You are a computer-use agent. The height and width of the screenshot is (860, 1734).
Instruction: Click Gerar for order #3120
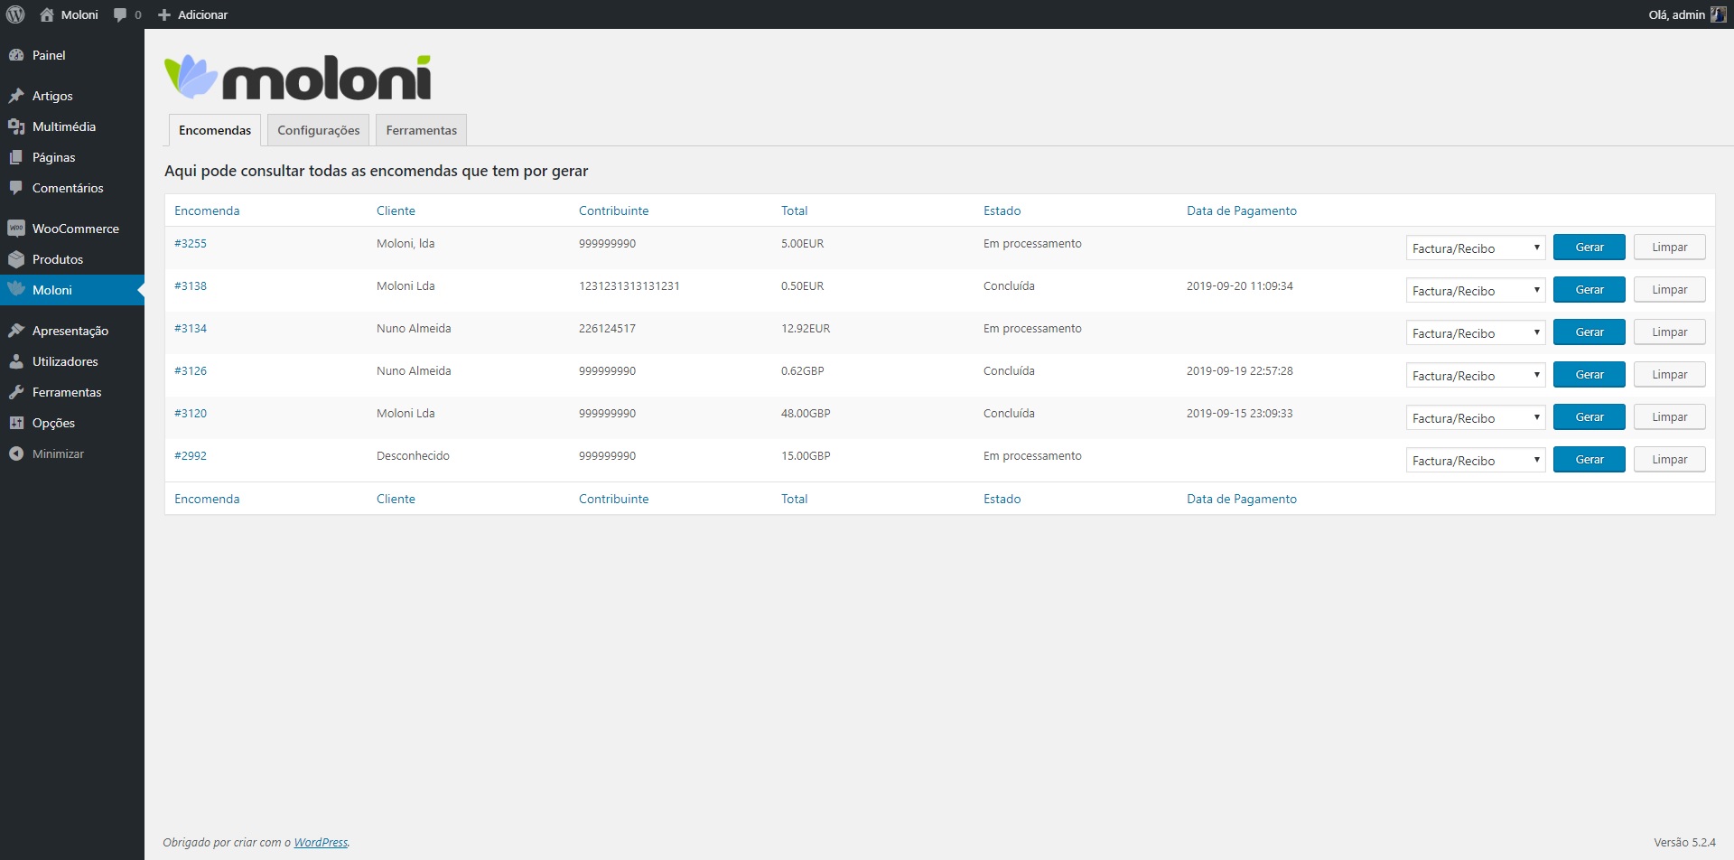(x=1589, y=417)
